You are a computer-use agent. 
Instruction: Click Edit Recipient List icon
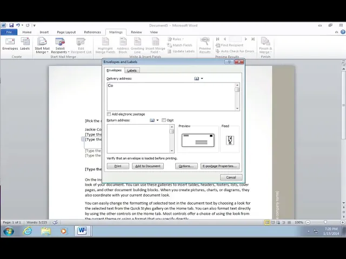[x=81, y=45]
